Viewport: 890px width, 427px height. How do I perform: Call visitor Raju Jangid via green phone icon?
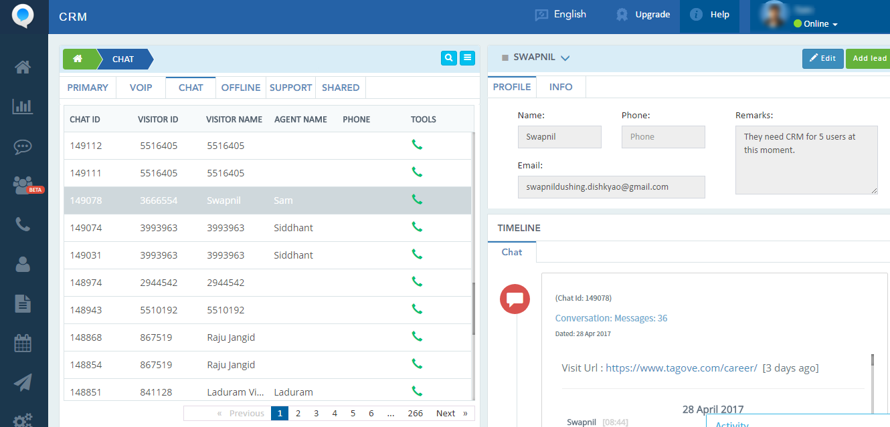(417, 337)
